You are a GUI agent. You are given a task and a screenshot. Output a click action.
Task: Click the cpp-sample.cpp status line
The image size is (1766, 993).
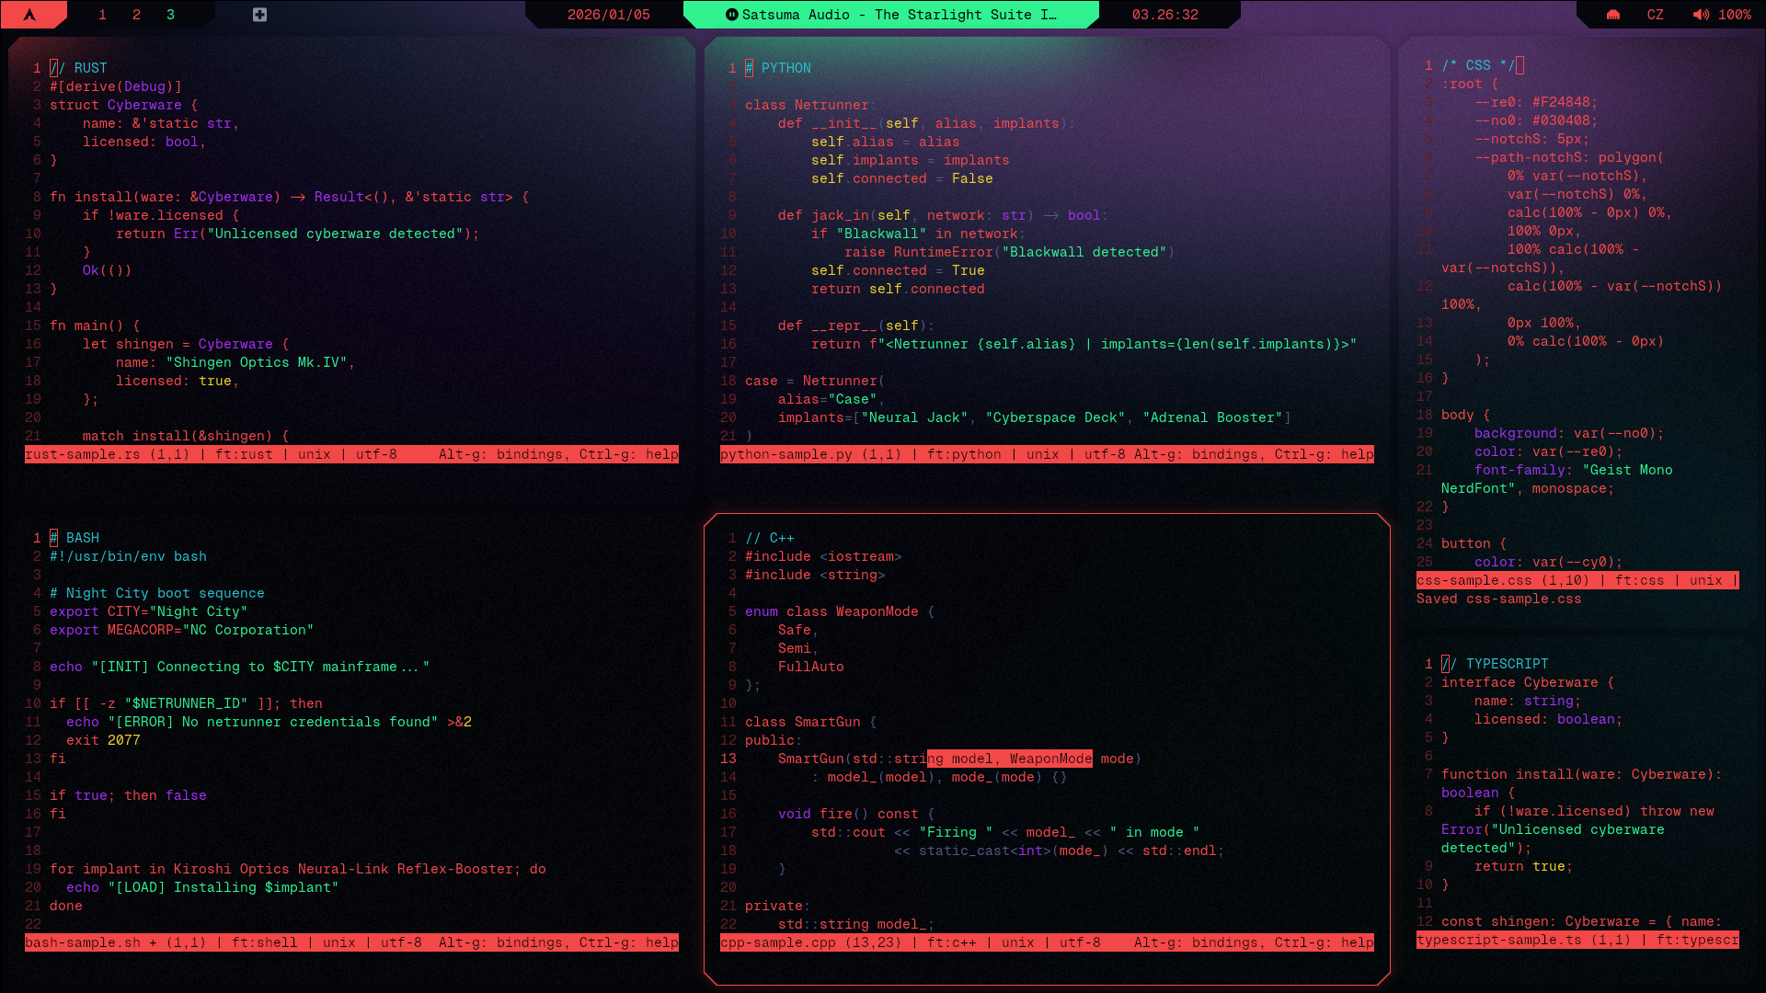[1047, 942]
